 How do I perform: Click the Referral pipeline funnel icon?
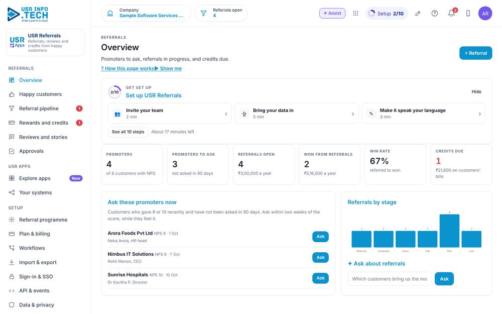(12, 109)
